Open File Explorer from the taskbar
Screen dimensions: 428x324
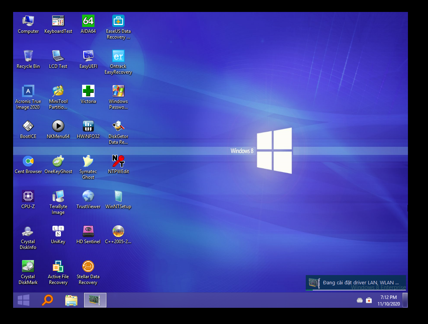tap(71, 300)
